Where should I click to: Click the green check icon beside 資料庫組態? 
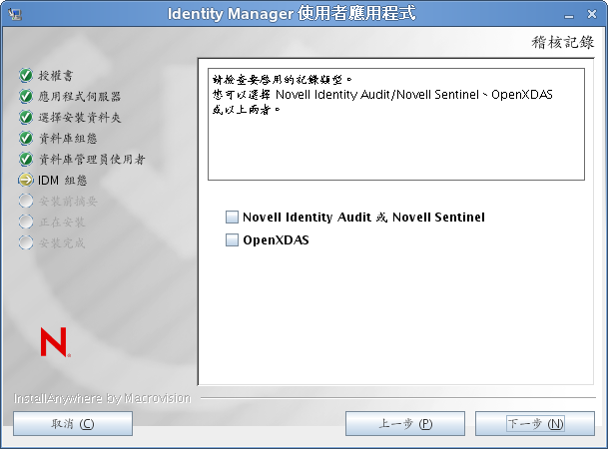(x=26, y=138)
